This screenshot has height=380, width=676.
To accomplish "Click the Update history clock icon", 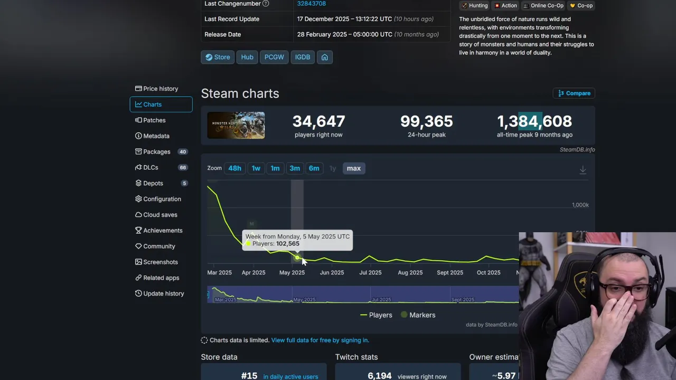I will pyautogui.click(x=138, y=293).
